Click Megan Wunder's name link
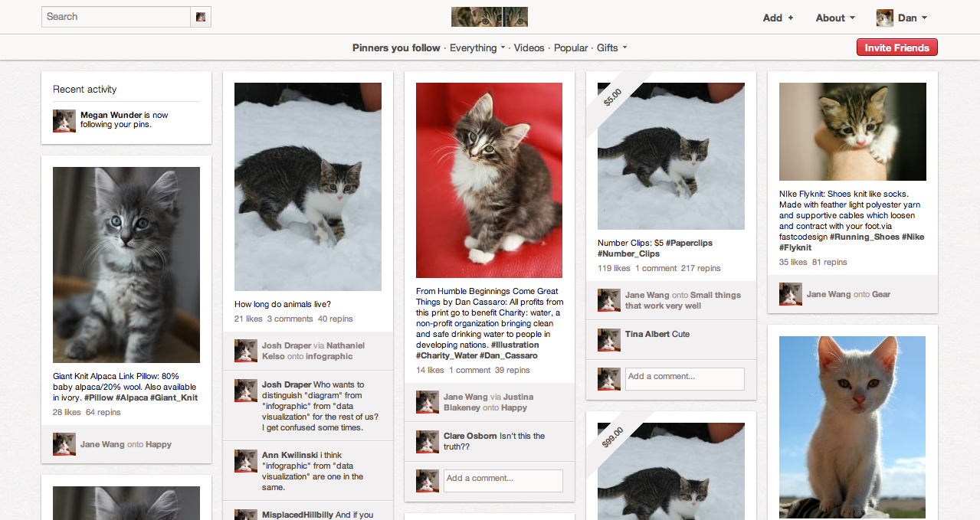Screen dimensions: 980x520 coord(111,115)
